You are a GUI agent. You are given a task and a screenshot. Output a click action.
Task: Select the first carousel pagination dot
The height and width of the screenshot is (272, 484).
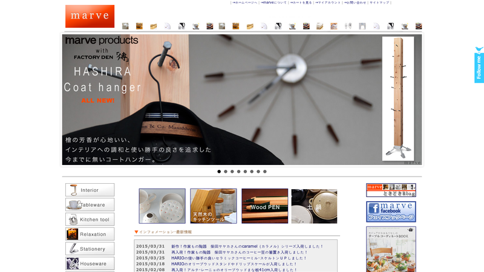click(219, 172)
